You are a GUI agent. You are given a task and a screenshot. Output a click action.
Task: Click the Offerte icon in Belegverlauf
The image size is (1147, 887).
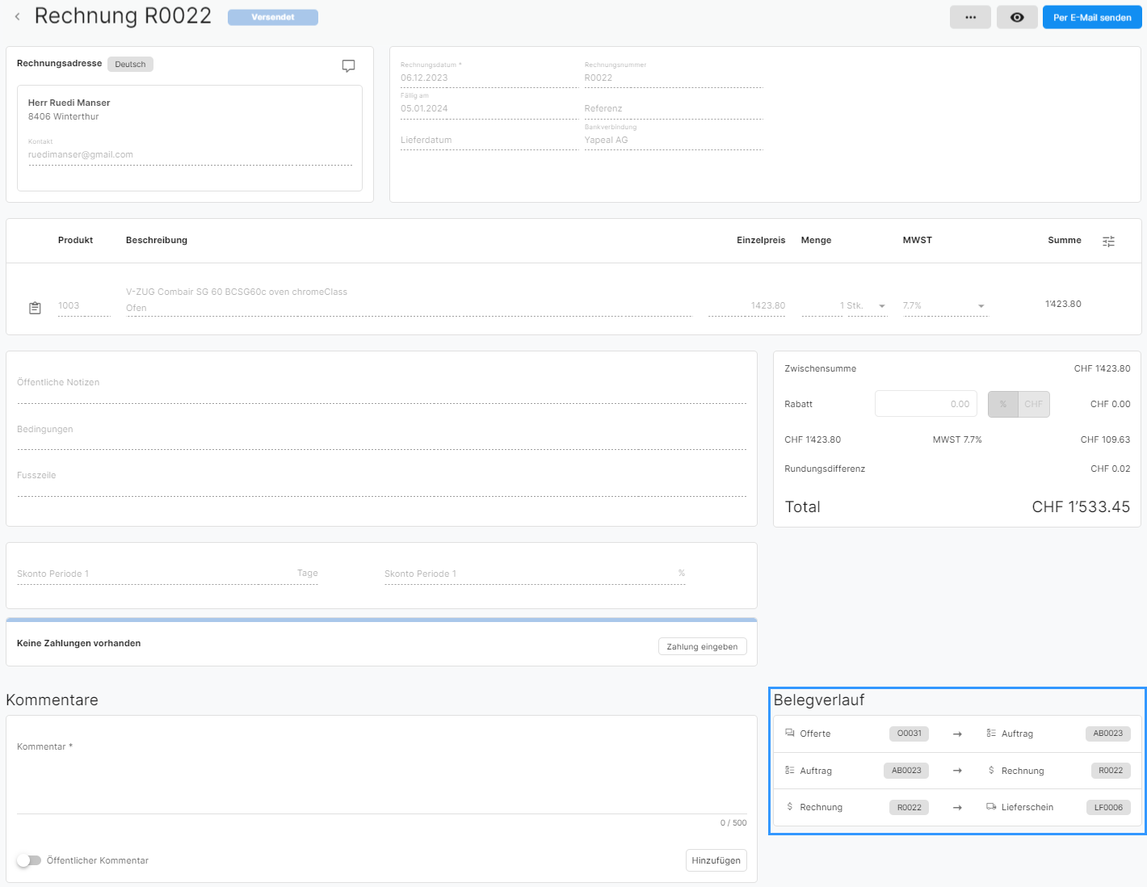coord(790,734)
